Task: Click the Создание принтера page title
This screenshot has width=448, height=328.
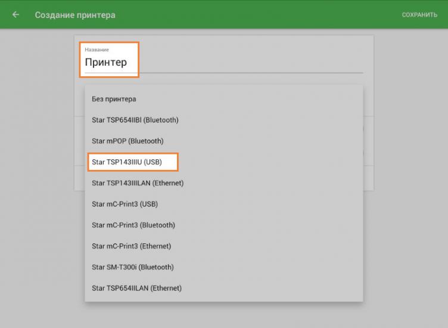Action: (x=75, y=14)
